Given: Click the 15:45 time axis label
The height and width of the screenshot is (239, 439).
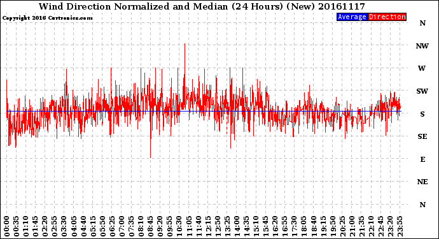Looking at the screenshot, I should [266, 226].
